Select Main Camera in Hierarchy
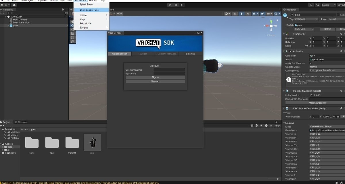Image resolution: width=345 pixels, height=184 pixels. [20, 20]
